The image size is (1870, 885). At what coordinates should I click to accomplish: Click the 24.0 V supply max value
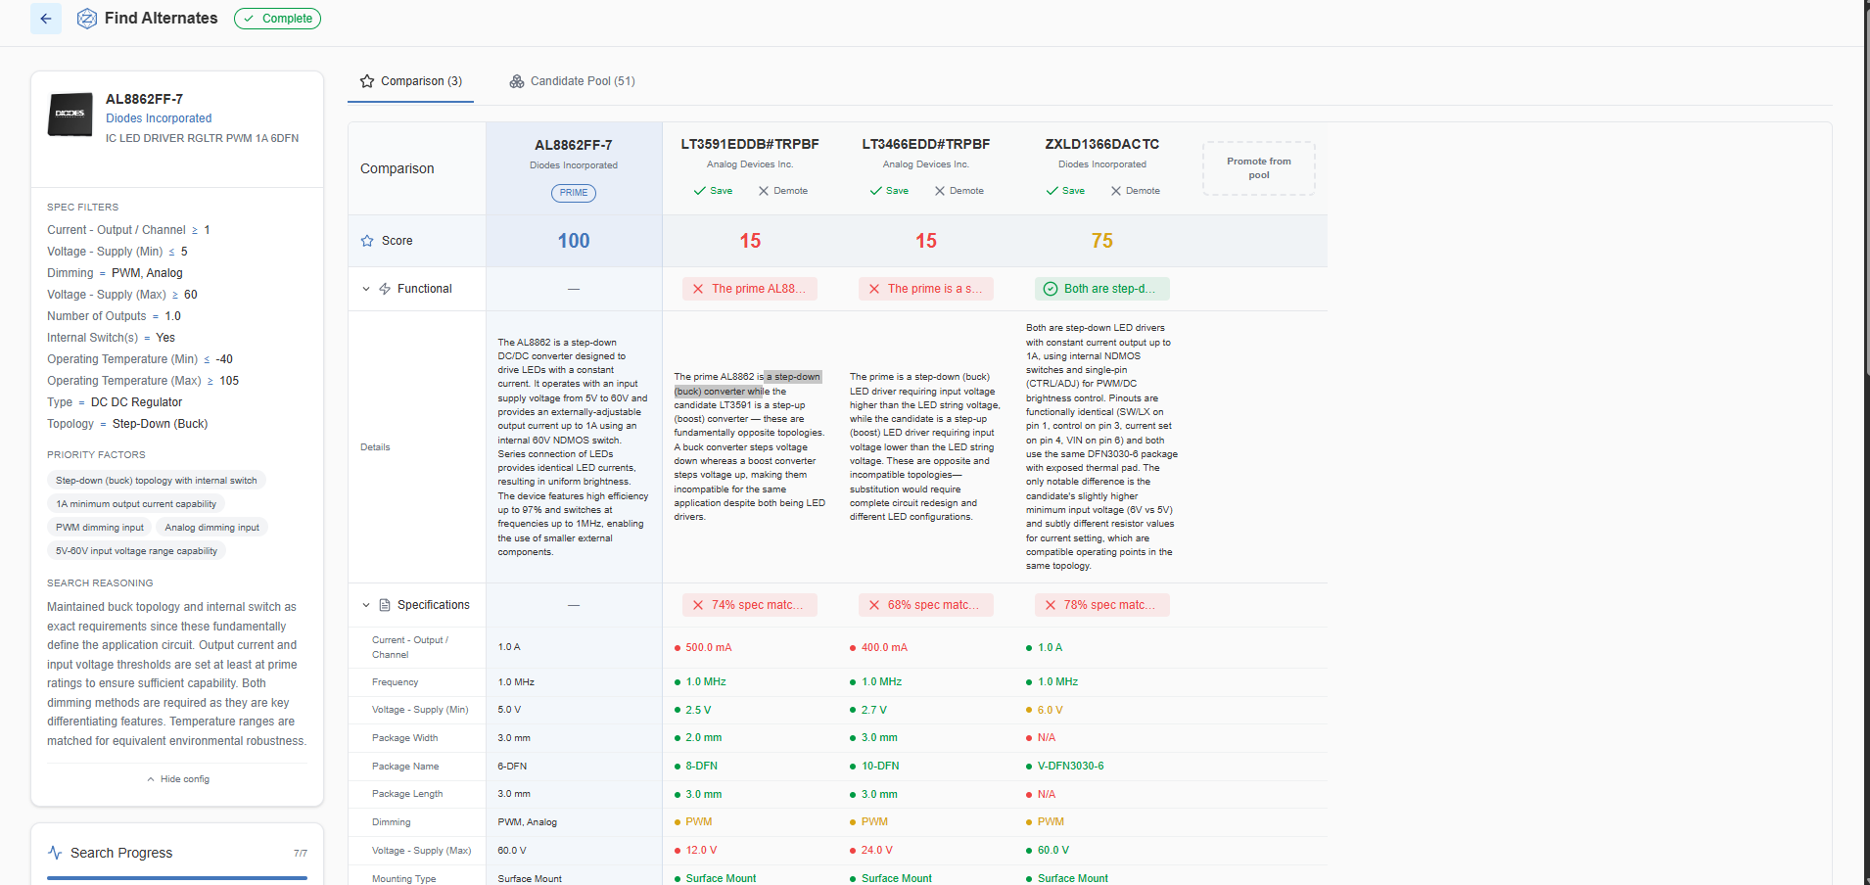[877, 851]
